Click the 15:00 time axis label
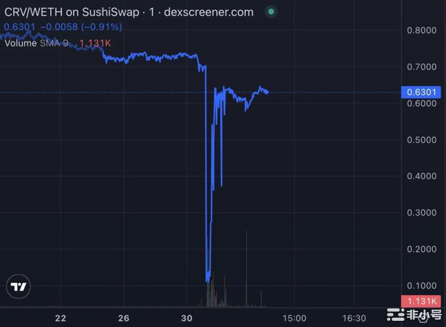Image resolution: width=446 pixels, height=327 pixels. point(295,318)
